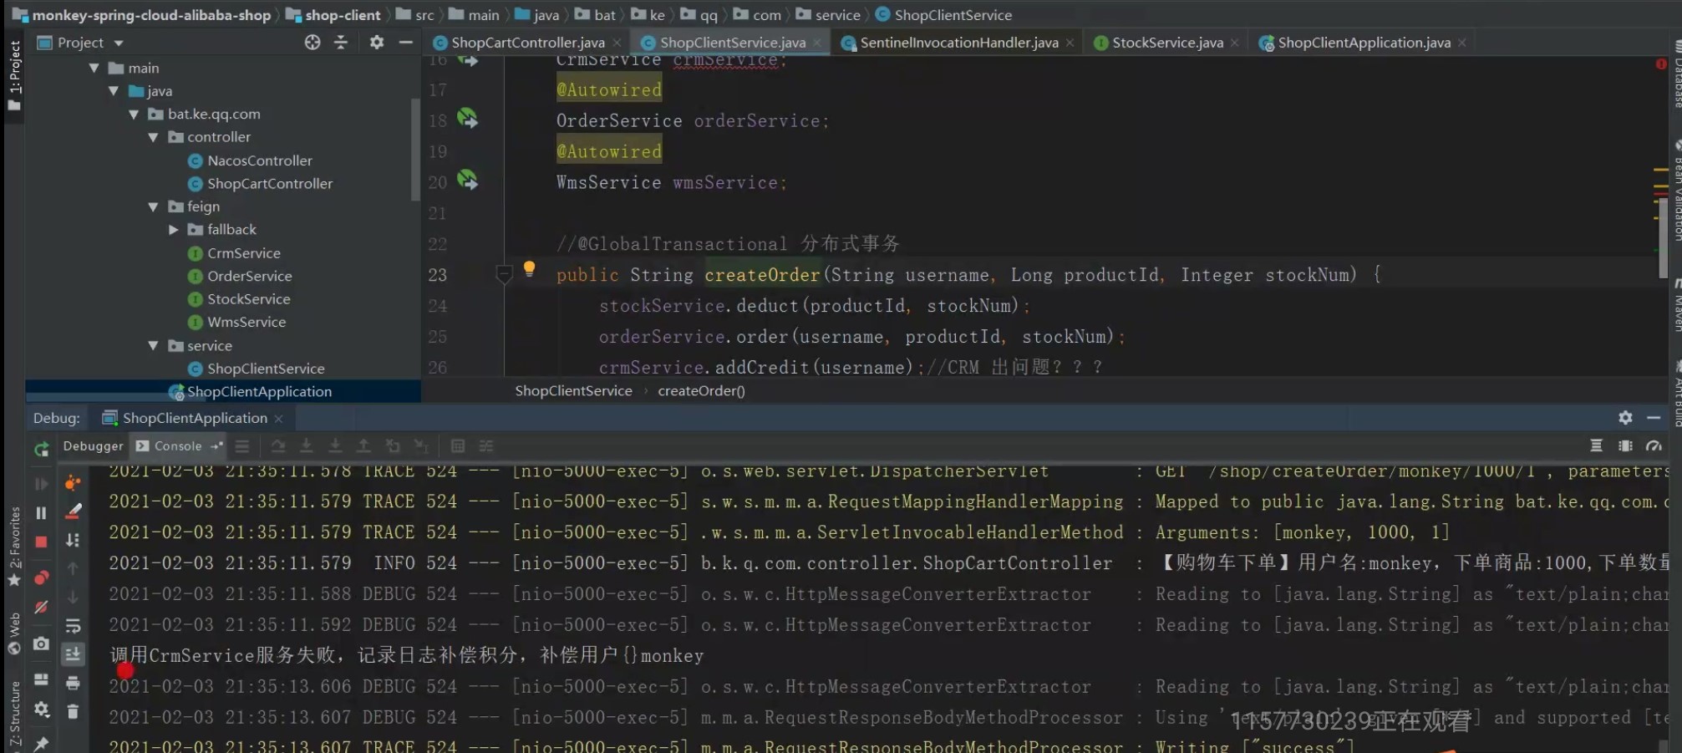Resume program in the debug panel

click(41, 484)
